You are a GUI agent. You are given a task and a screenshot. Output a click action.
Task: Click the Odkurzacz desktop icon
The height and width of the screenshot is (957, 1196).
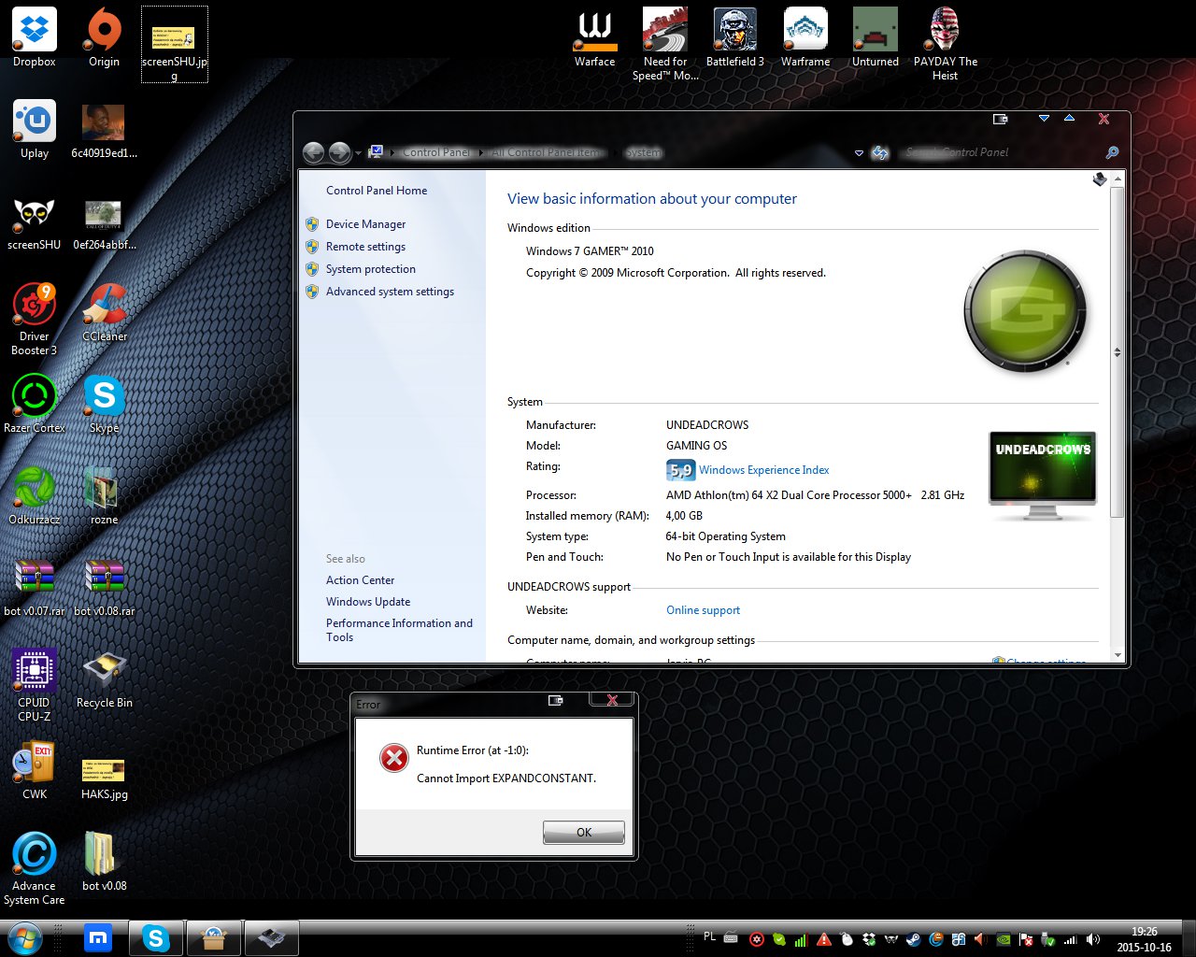(35, 495)
